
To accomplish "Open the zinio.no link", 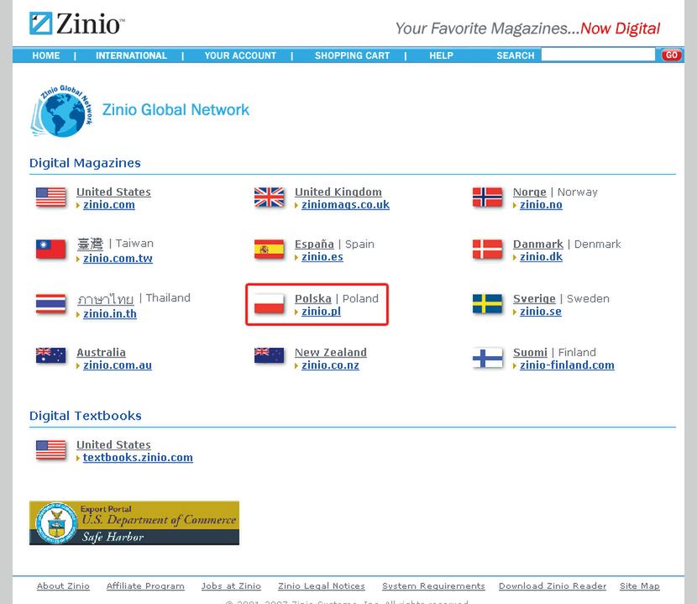I will coord(541,205).
